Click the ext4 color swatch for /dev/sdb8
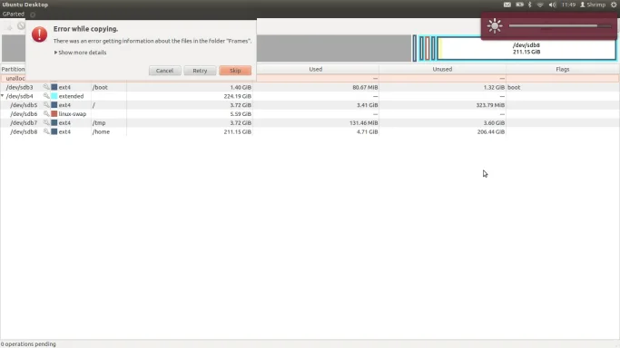Image resolution: width=620 pixels, height=348 pixels. click(x=54, y=131)
